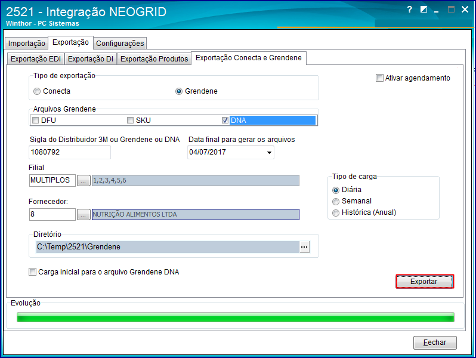
Task: Switch to the Importação tab
Action: tap(26, 44)
